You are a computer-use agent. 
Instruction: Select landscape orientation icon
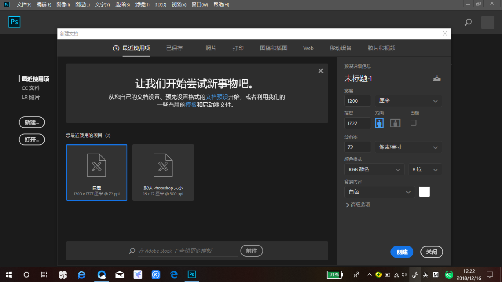(x=395, y=123)
